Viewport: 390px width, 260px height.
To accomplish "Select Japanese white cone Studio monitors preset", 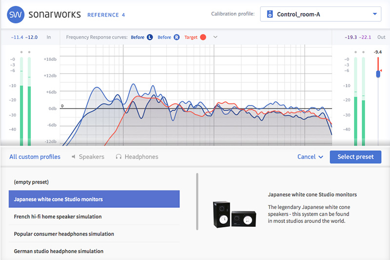I will pos(94,199).
